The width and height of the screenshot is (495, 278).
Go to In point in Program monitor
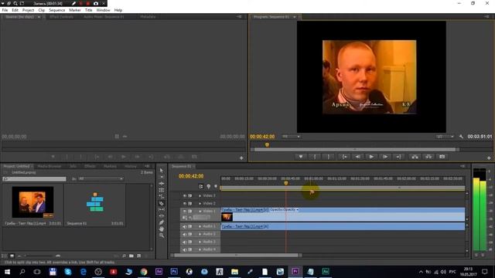[x=344, y=157]
